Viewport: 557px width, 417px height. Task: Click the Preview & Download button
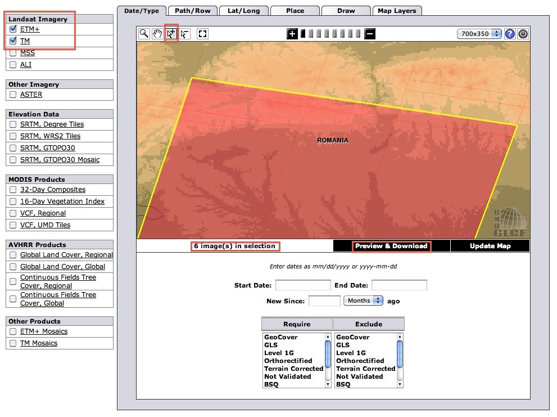391,246
